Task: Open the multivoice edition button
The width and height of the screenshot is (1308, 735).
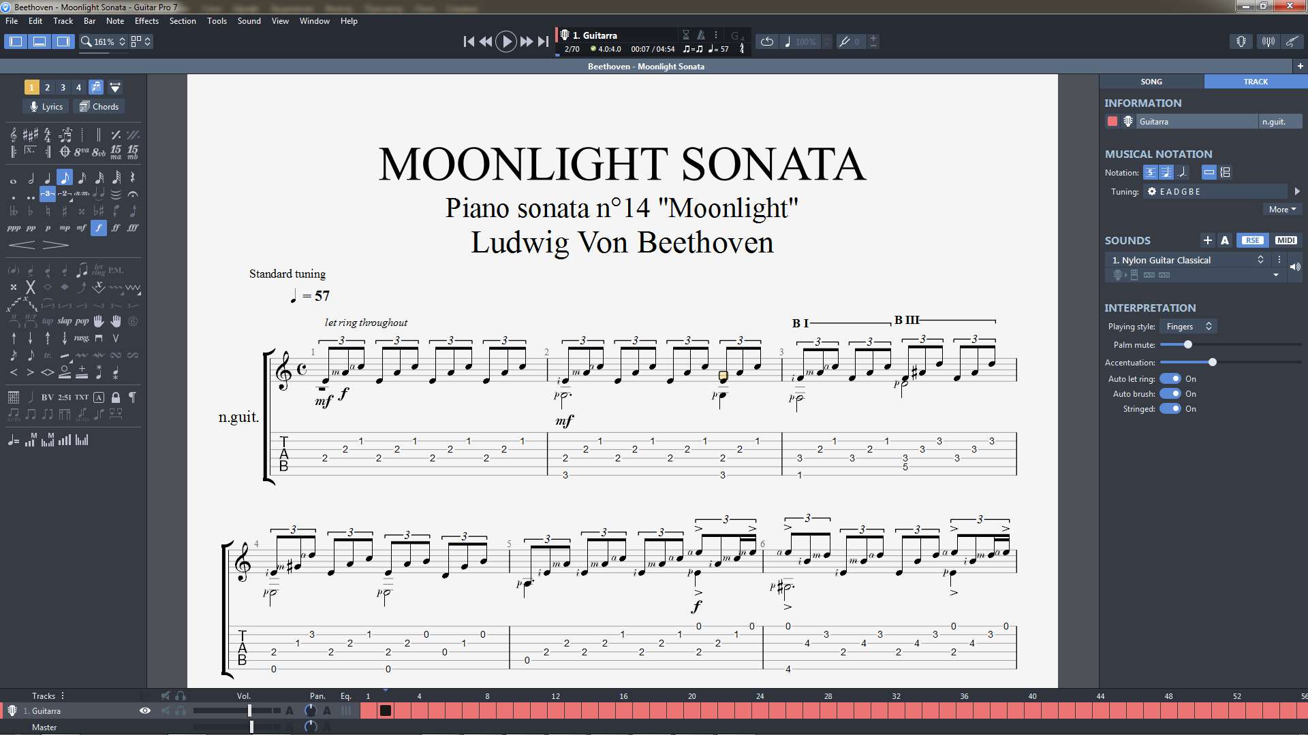Action: click(x=96, y=87)
